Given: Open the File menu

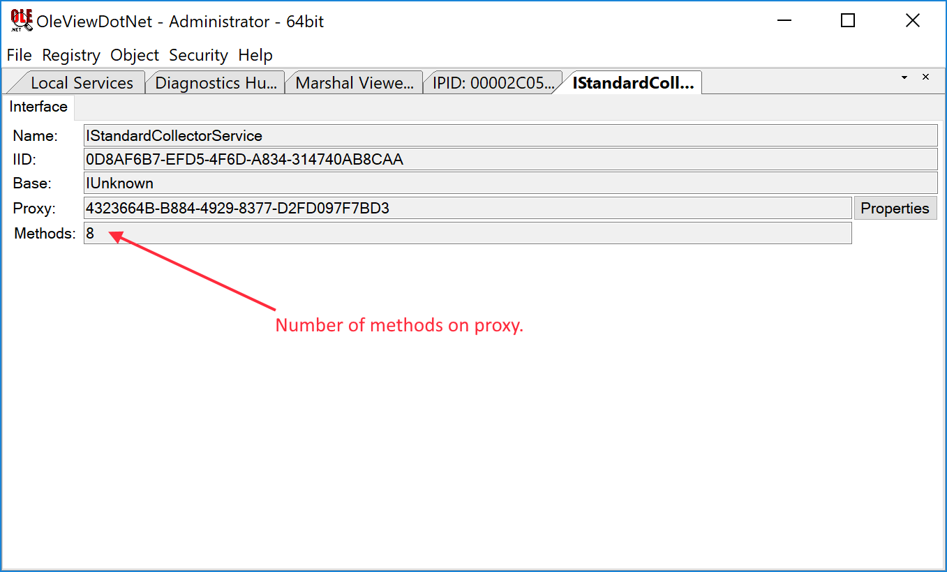Looking at the screenshot, I should 19,55.
